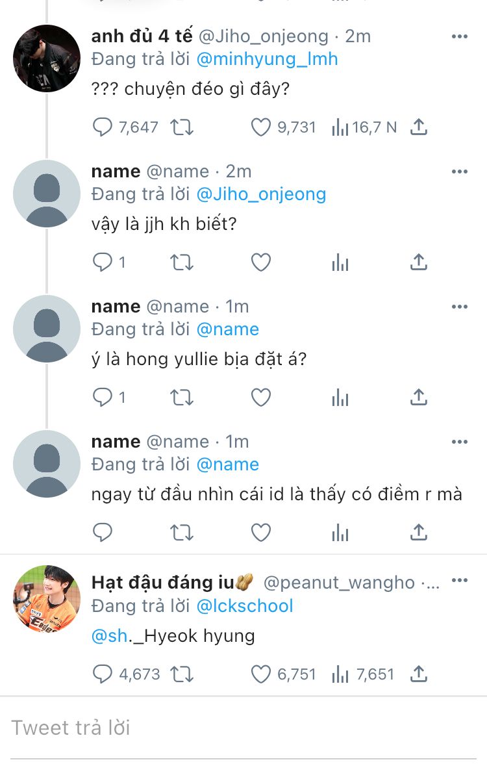Share the @peanut_wangho tweet
Screen dimensions: 487x764
418,674
